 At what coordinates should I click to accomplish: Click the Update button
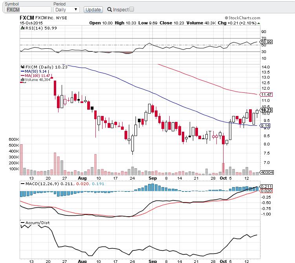pos(93,9)
